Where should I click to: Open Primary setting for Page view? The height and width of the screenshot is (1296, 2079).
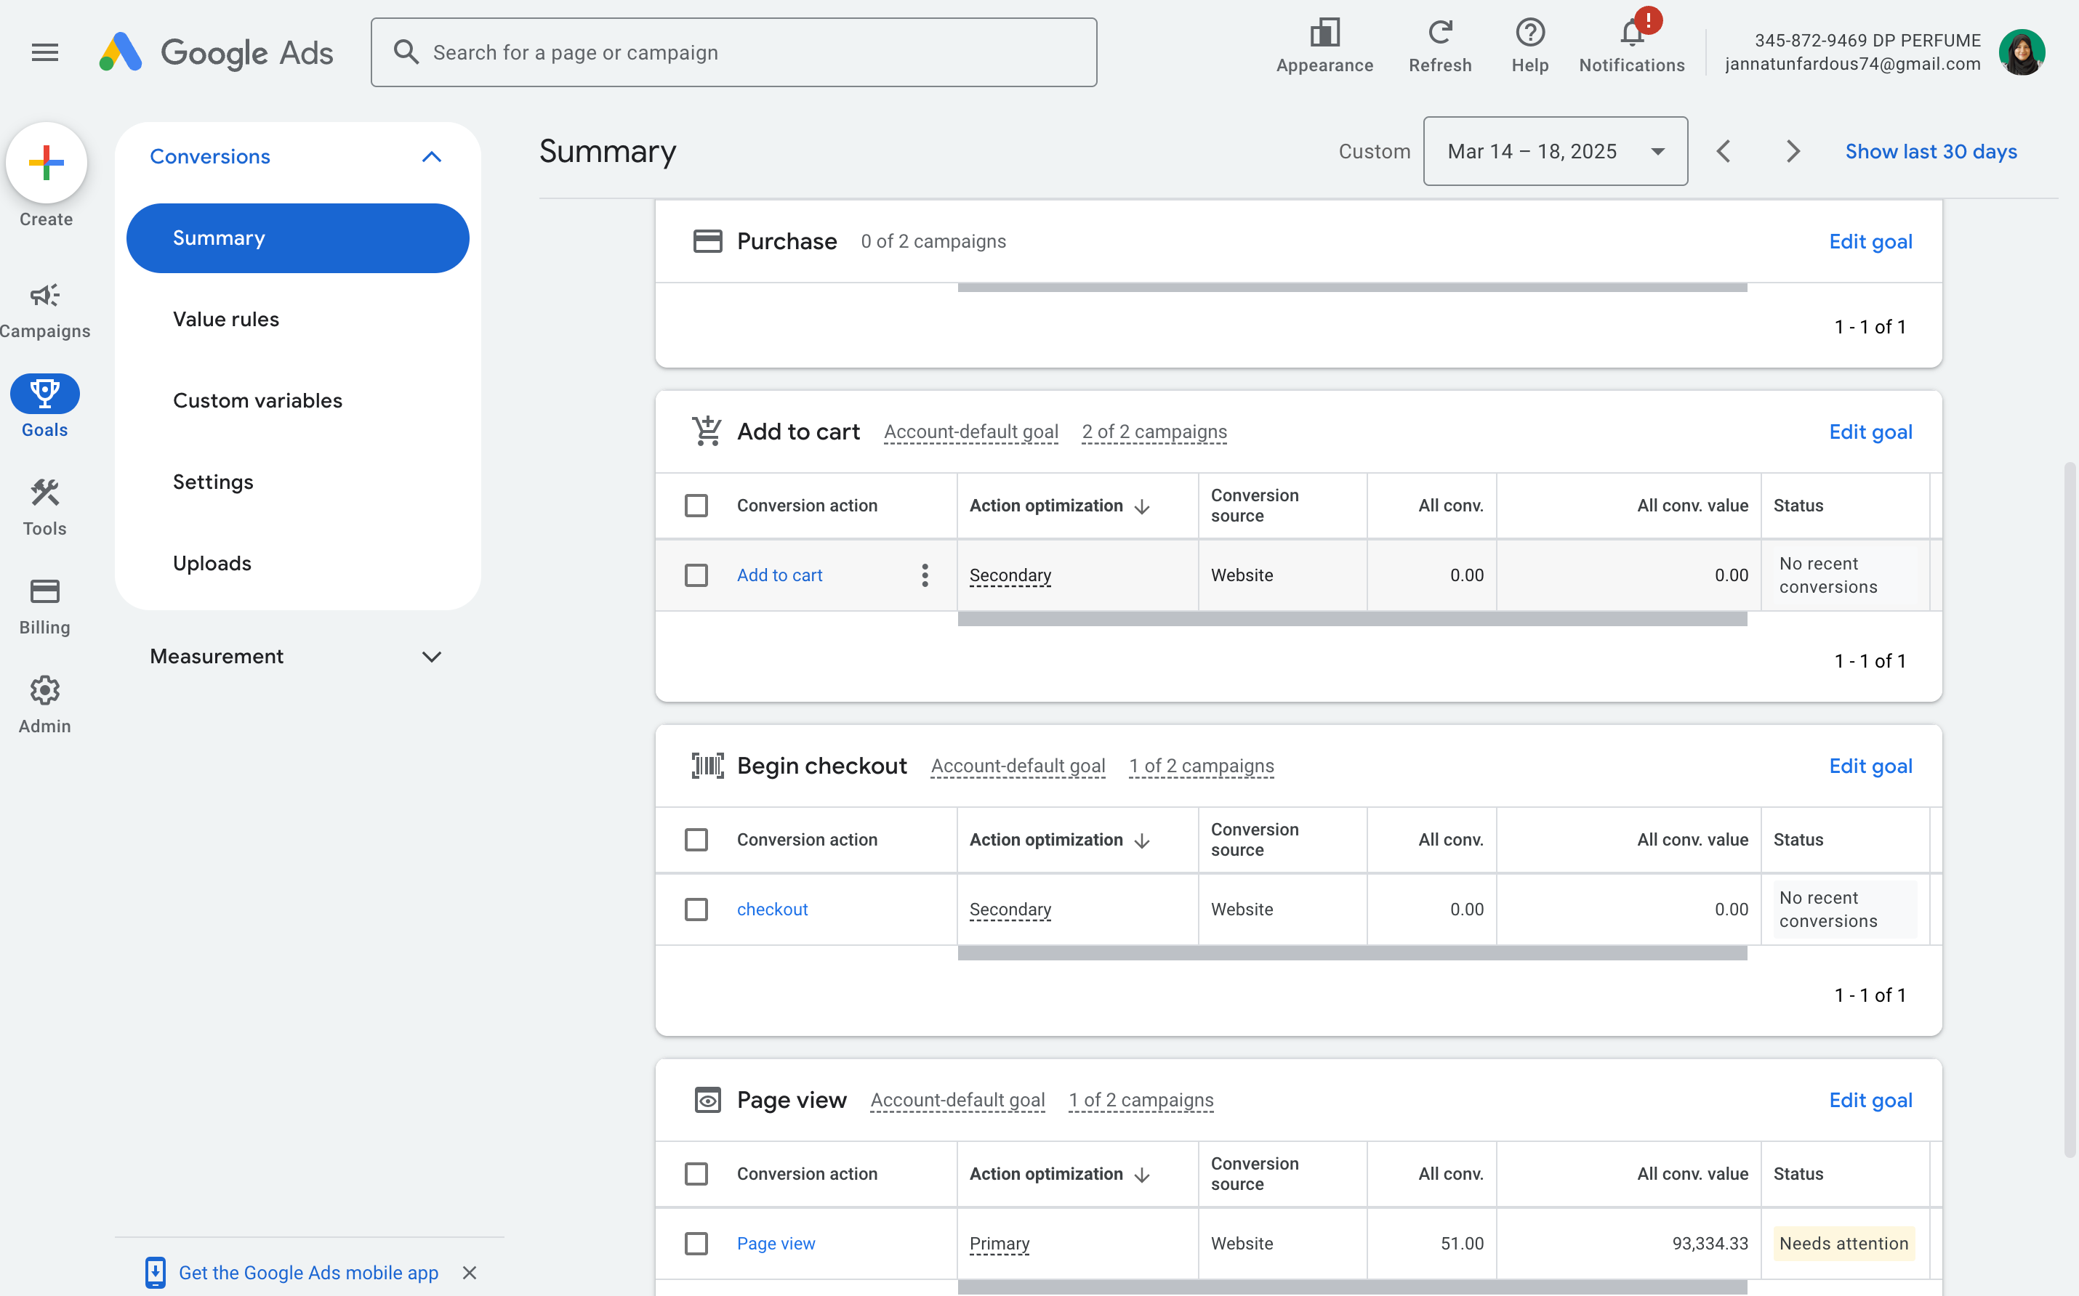[1000, 1244]
